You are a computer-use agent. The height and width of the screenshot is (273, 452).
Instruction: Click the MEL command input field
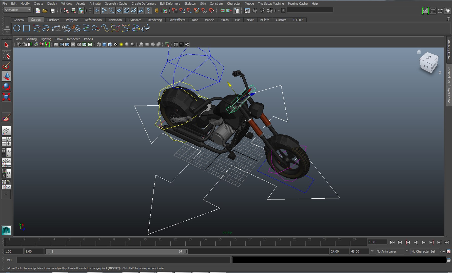124,260
